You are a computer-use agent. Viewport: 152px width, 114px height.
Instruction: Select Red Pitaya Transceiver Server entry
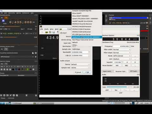pos(87,40)
